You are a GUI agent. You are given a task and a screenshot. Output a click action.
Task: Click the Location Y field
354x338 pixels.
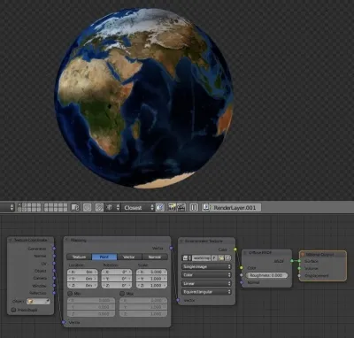[82, 279]
